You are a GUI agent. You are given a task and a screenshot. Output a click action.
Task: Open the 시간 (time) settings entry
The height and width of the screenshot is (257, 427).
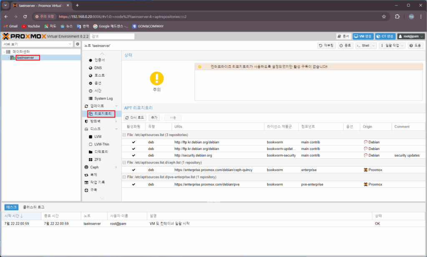98,90
